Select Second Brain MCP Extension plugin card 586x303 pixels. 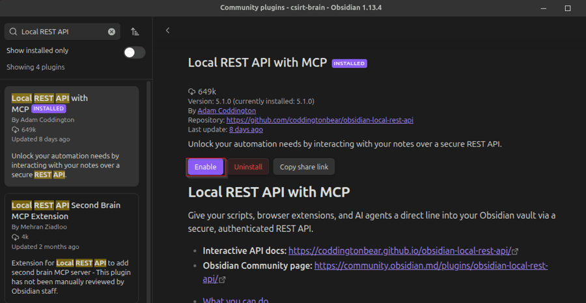[72, 248]
